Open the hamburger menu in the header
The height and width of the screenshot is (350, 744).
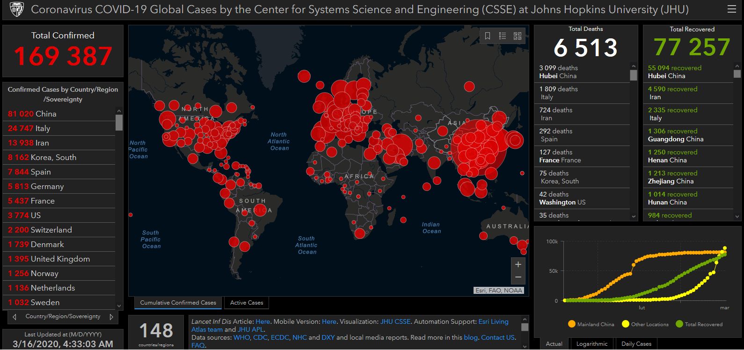pyautogui.click(x=732, y=9)
